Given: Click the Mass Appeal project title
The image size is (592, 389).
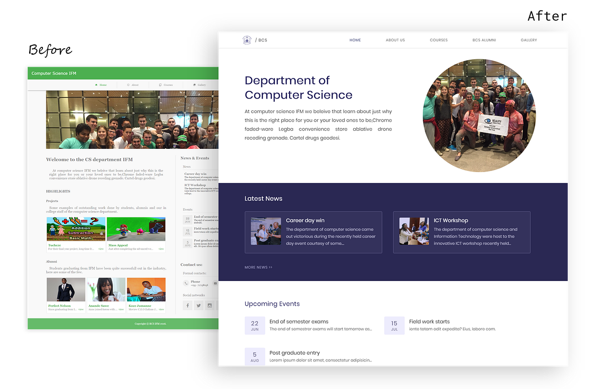Looking at the screenshot, I should [118, 245].
